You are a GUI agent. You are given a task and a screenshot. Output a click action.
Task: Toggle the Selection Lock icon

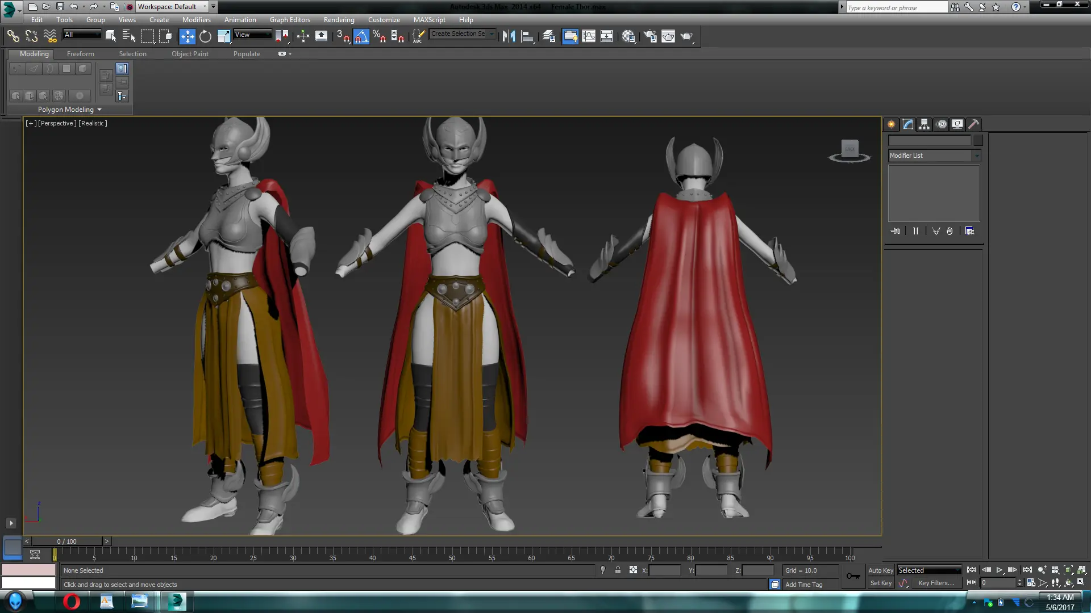(618, 570)
